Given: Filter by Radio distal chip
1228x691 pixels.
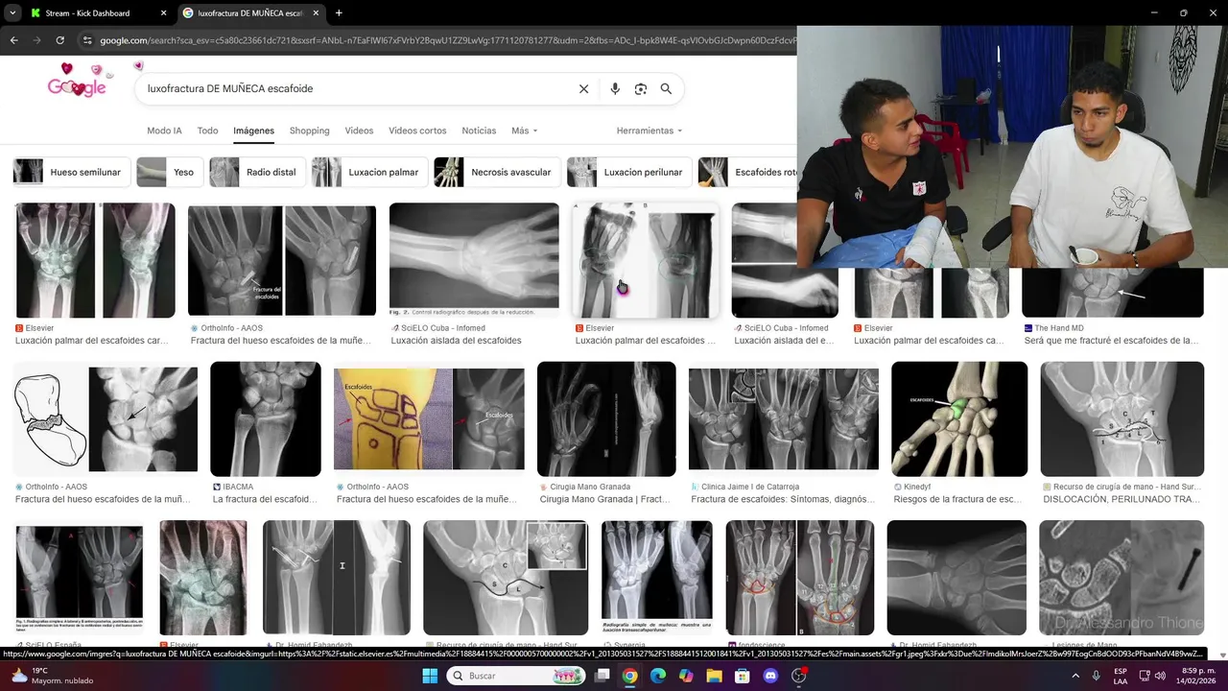Looking at the screenshot, I should (257, 172).
